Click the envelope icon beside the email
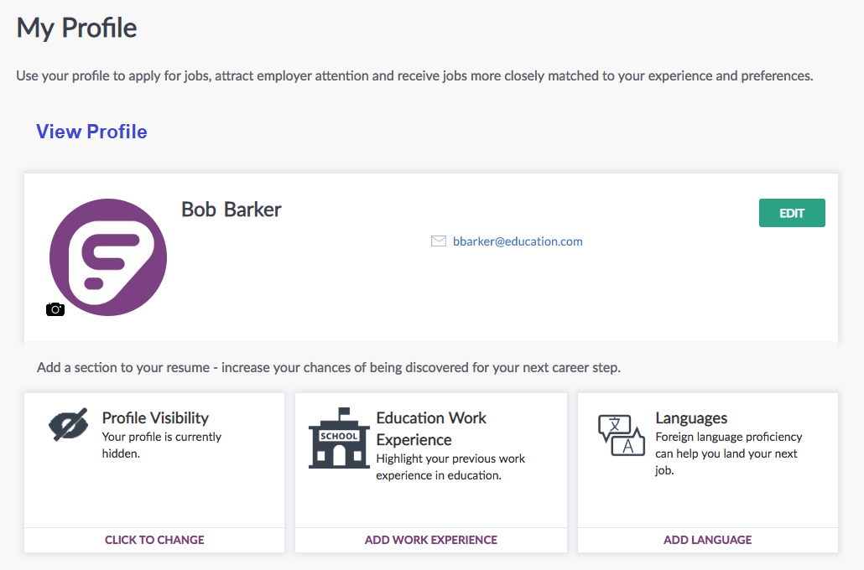The image size is (864, 570). pyautogui.click(x=438, y=241)
